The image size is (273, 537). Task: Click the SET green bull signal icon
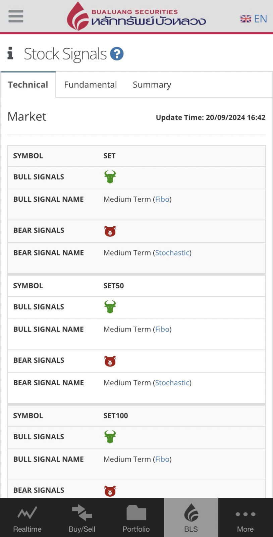point(110,177)
